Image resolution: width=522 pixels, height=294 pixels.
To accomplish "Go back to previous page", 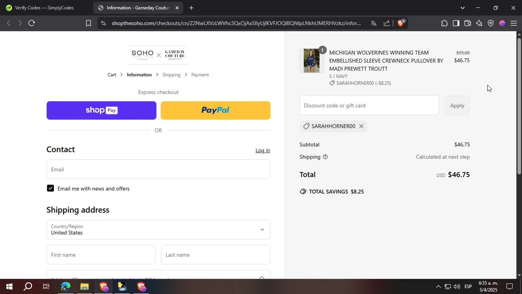I will [9, 23].
